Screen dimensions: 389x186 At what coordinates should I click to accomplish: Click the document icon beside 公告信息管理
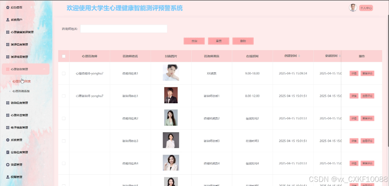pos(8,152)
